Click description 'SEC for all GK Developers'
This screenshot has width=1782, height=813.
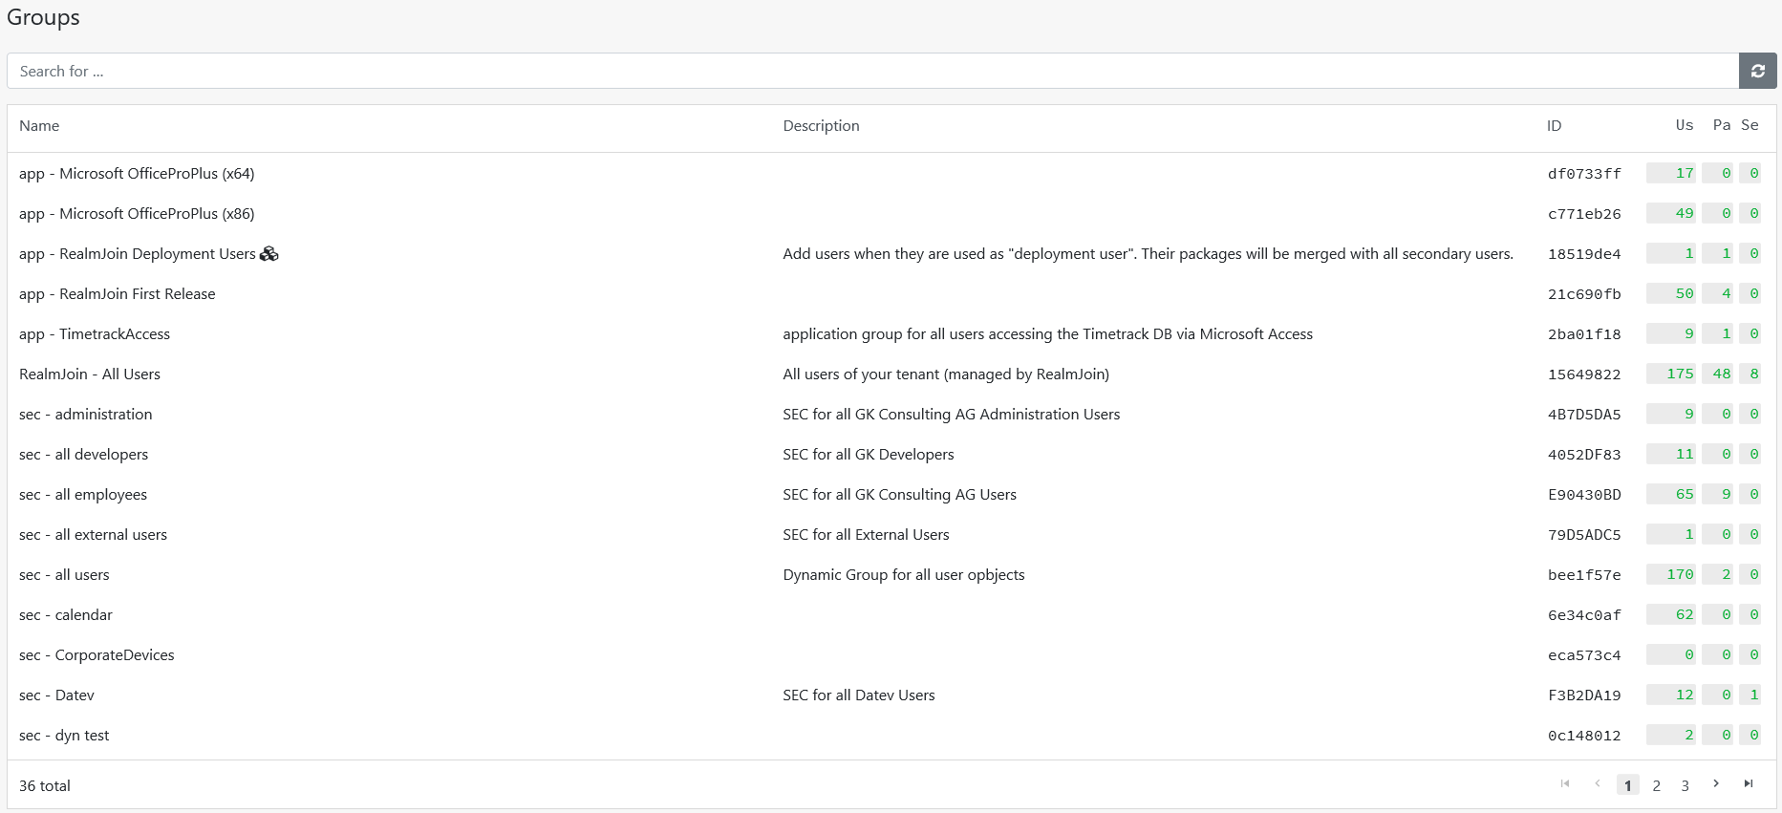(x=869, y=455)
